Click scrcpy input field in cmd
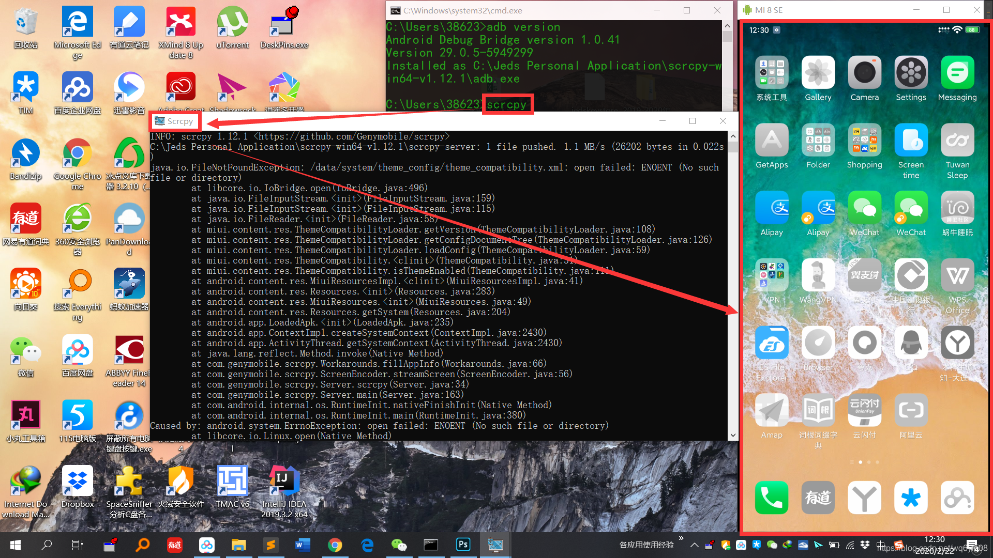The image size is (993, 558). coord(507,105)
